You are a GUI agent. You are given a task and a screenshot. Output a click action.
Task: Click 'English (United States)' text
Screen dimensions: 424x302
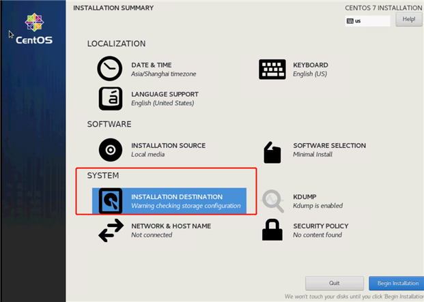162,103
